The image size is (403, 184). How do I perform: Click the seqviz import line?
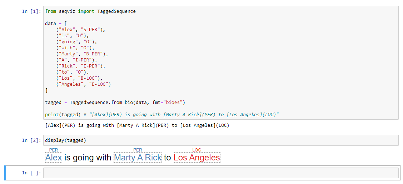90,11
